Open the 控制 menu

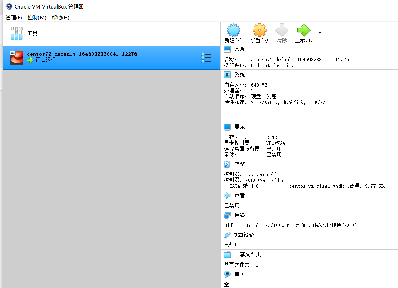coord(36,17)
